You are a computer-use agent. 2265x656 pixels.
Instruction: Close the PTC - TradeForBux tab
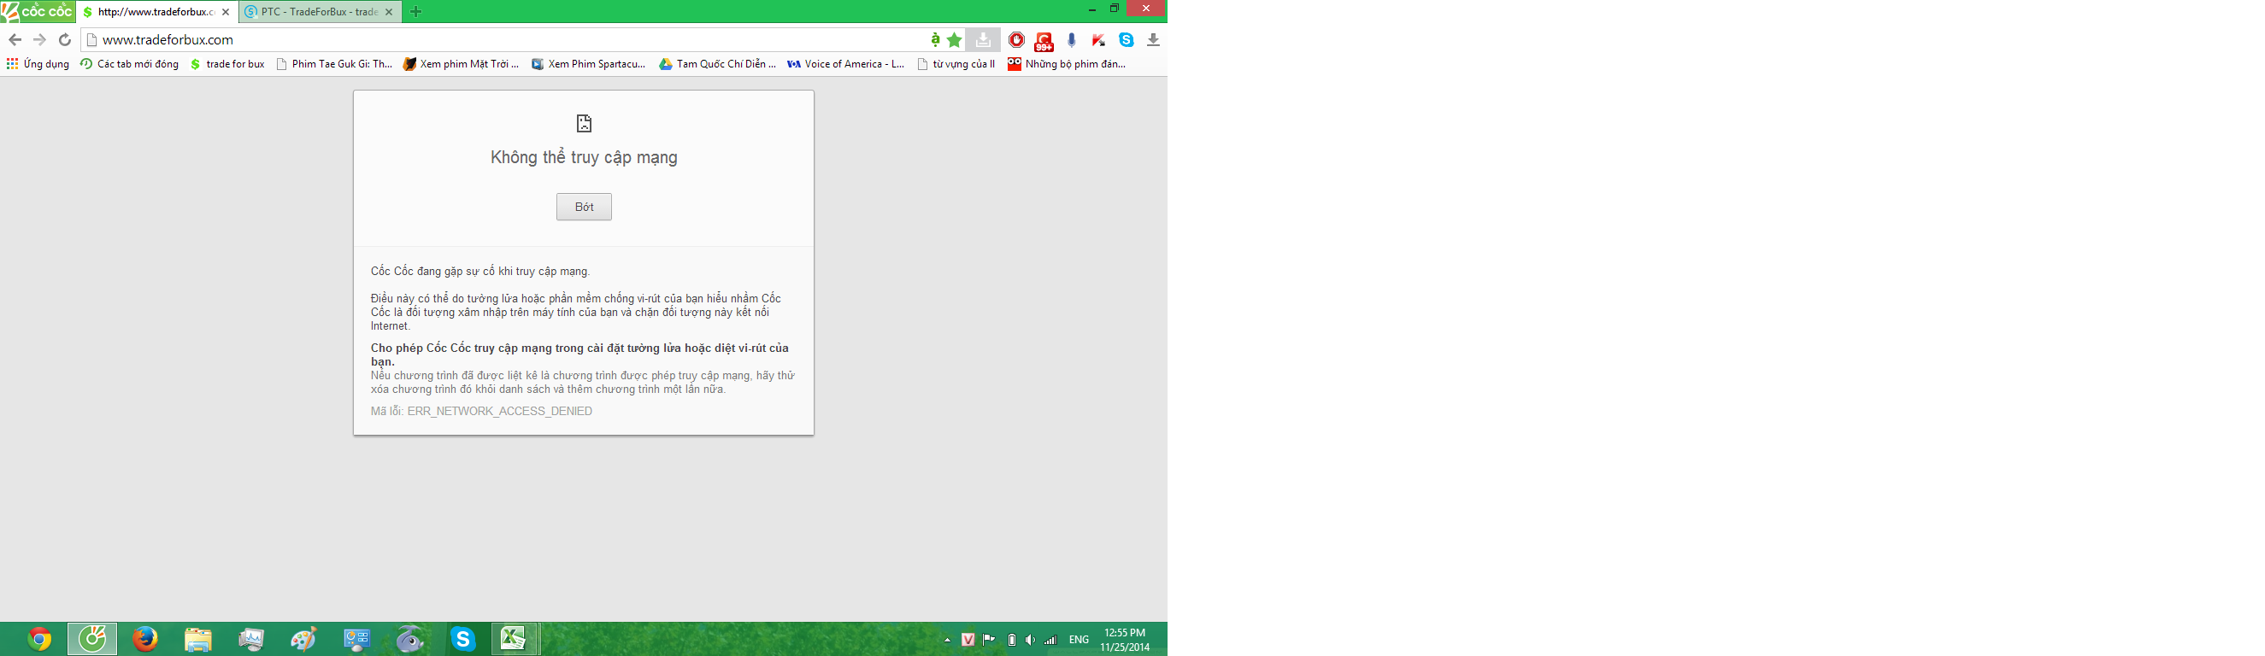(x=389, y=12)
